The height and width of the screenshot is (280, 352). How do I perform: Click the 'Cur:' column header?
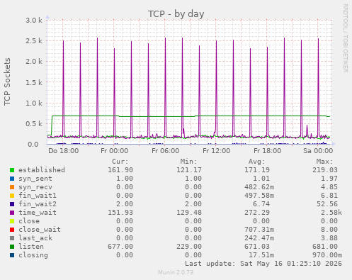[x=120, y=162]
